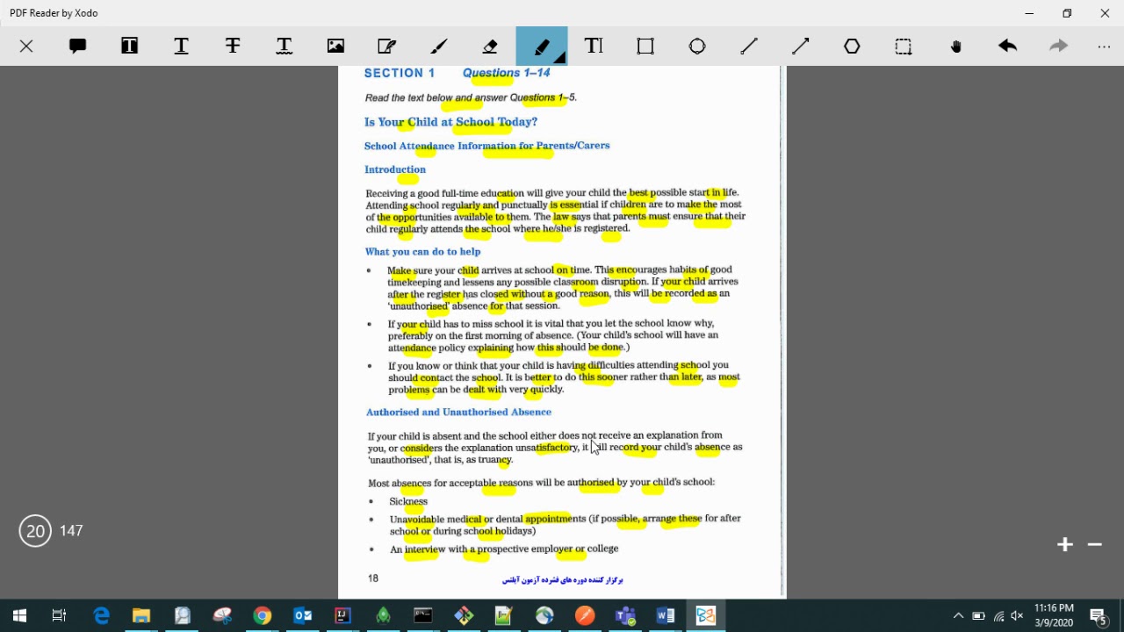The height and width of the screenshot is (632, 1124).
Task: Open the Windows Start menu
Action: click(x=19, y=616)
